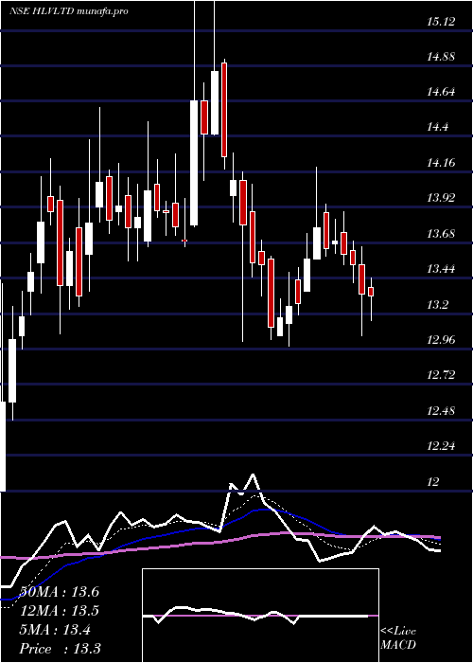Click the 14.4 price axis label

tap(437, 127)
